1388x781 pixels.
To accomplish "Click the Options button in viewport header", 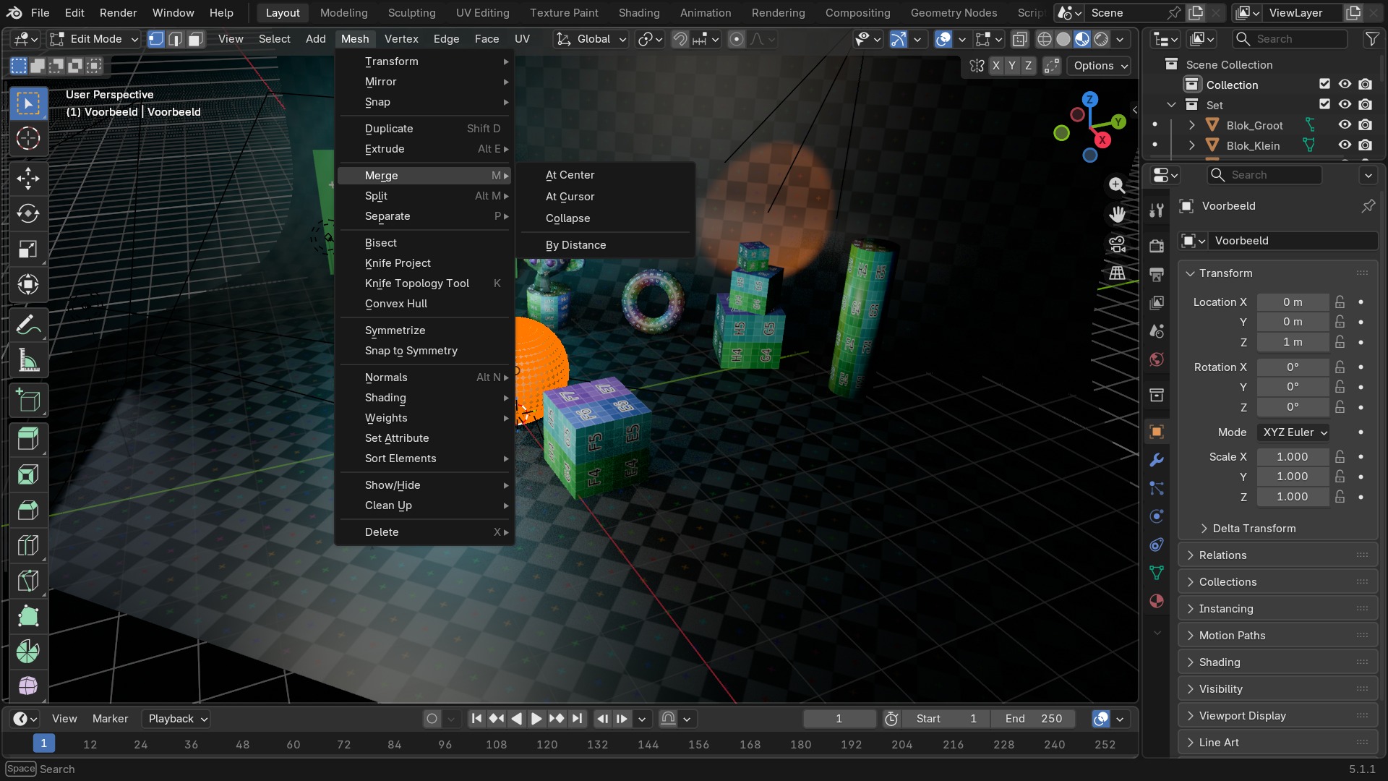I will point(1099,66).
